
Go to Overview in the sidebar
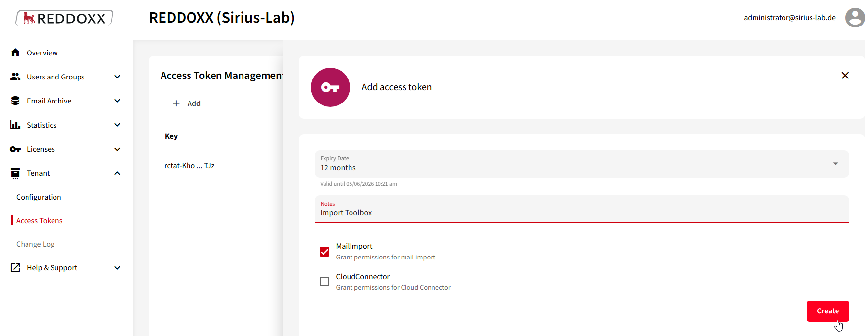(42, 53)
